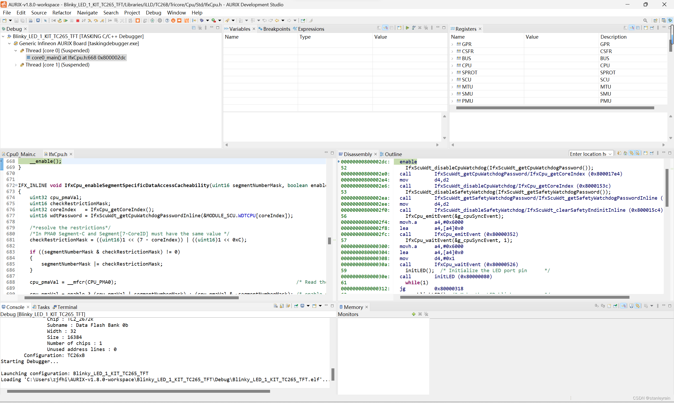The width and height of the screenshot is (674, 403).
Task: Toggle Link with Active Debug Context in Disassembly
Action: click(632, 153)
